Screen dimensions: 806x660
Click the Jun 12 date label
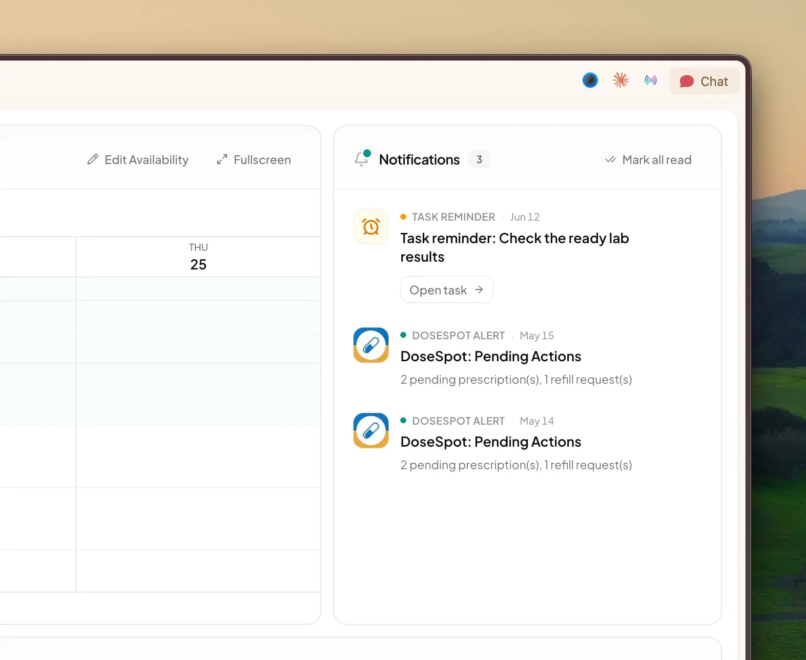525,217
